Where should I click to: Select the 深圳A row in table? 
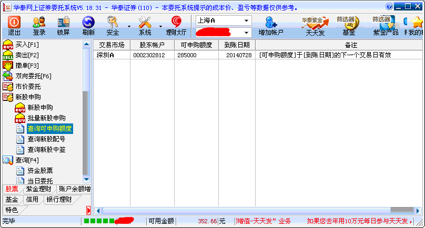click(x=112, y=55)
